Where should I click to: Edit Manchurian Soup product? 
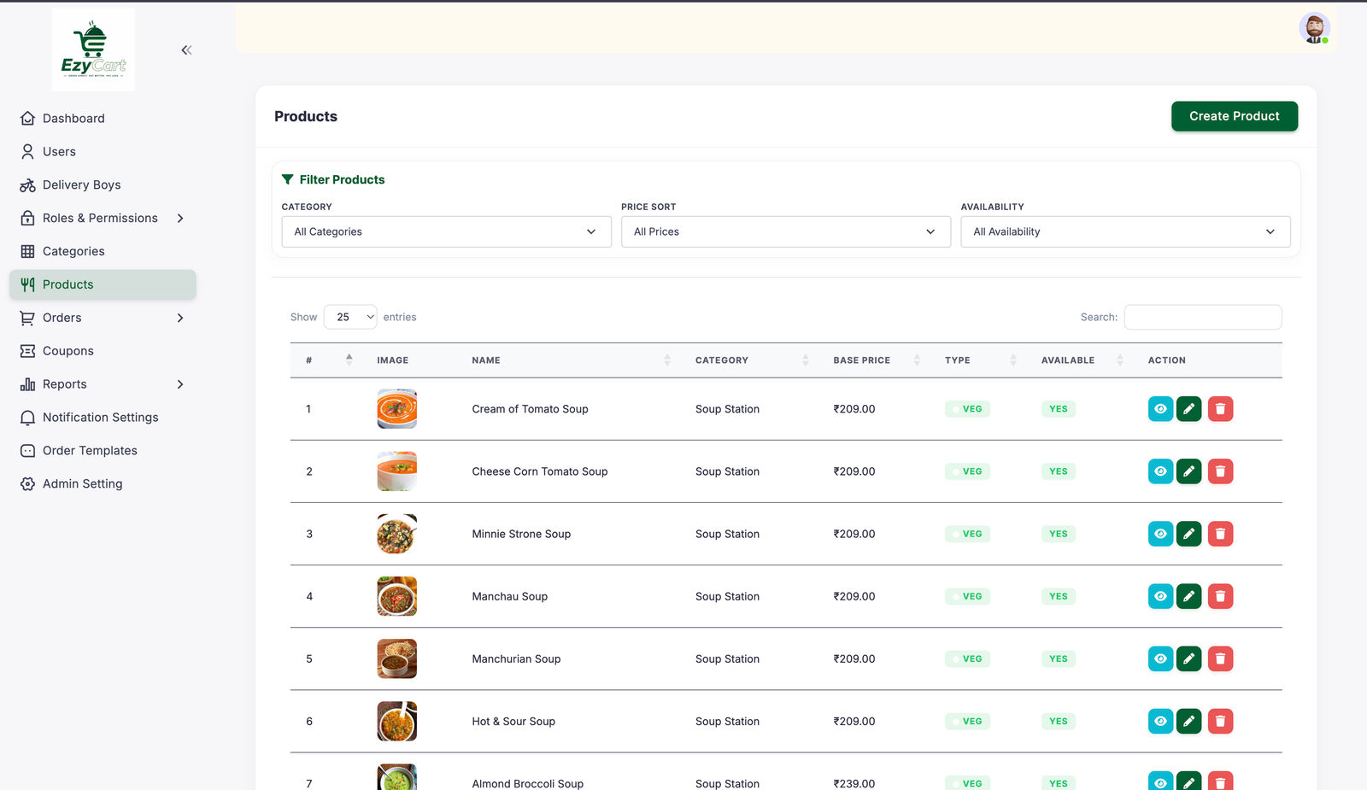[1188, 658]
